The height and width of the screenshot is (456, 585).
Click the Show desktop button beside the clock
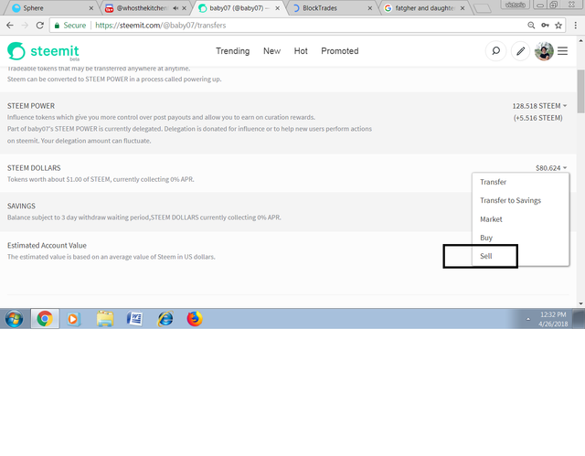[579, 319]
